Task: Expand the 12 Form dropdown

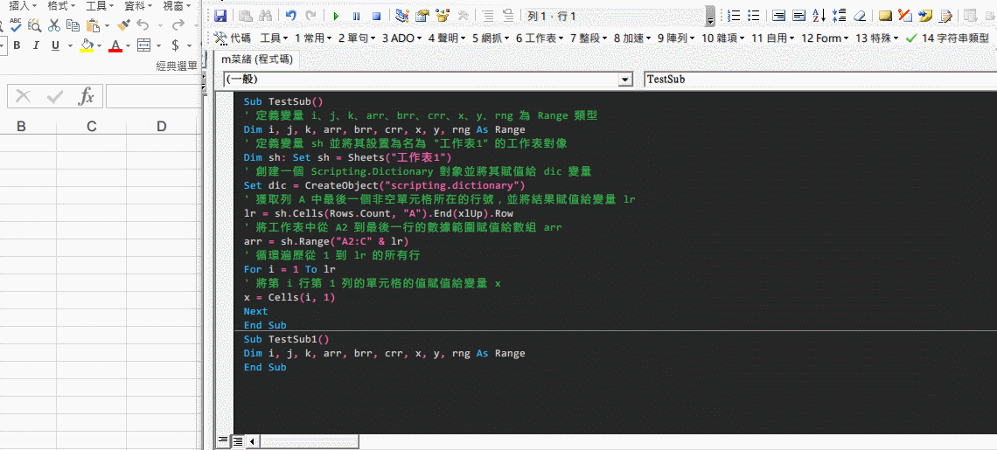Action: pyautogui.click(x=825, y=38)
